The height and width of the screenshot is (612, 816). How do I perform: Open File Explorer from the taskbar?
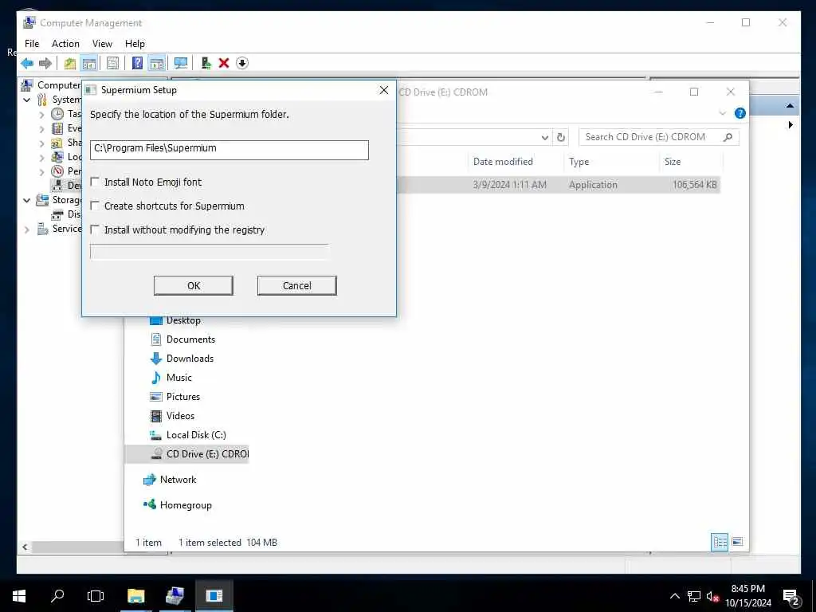135,595
